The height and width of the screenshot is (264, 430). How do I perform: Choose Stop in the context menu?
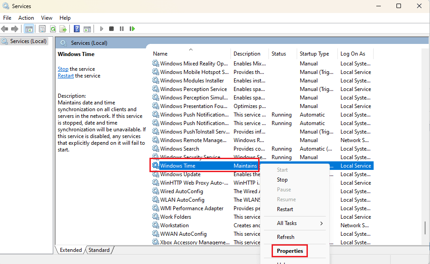click(282, 180)
